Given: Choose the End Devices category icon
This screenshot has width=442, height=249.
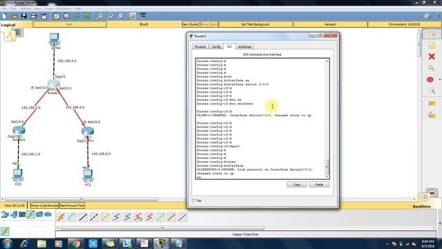Looking at the screenshot, I should (14, 214).
